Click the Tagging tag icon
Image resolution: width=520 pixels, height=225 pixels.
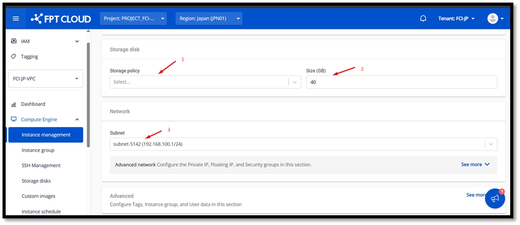pos(14,56)
